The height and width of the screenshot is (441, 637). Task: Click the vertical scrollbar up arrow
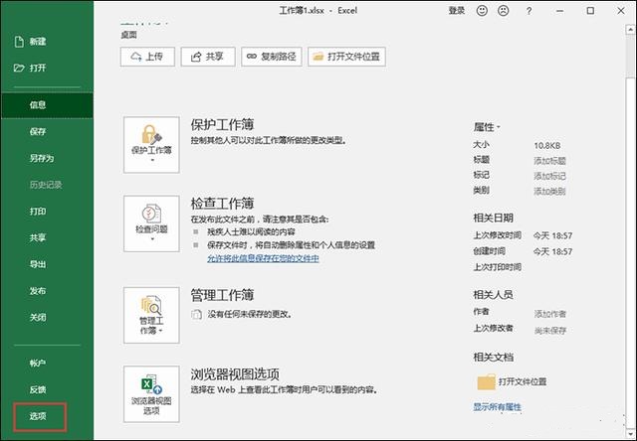pos(630,29)
